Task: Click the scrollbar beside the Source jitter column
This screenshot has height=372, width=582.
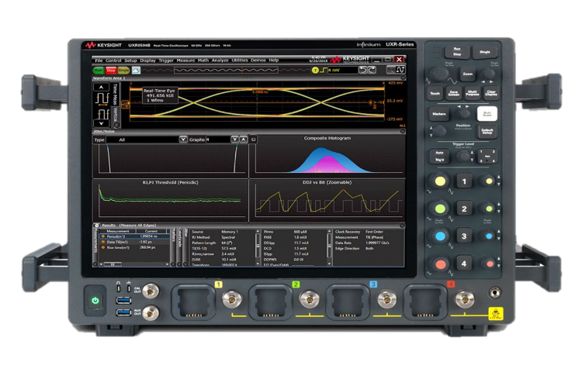Action: 258,247
